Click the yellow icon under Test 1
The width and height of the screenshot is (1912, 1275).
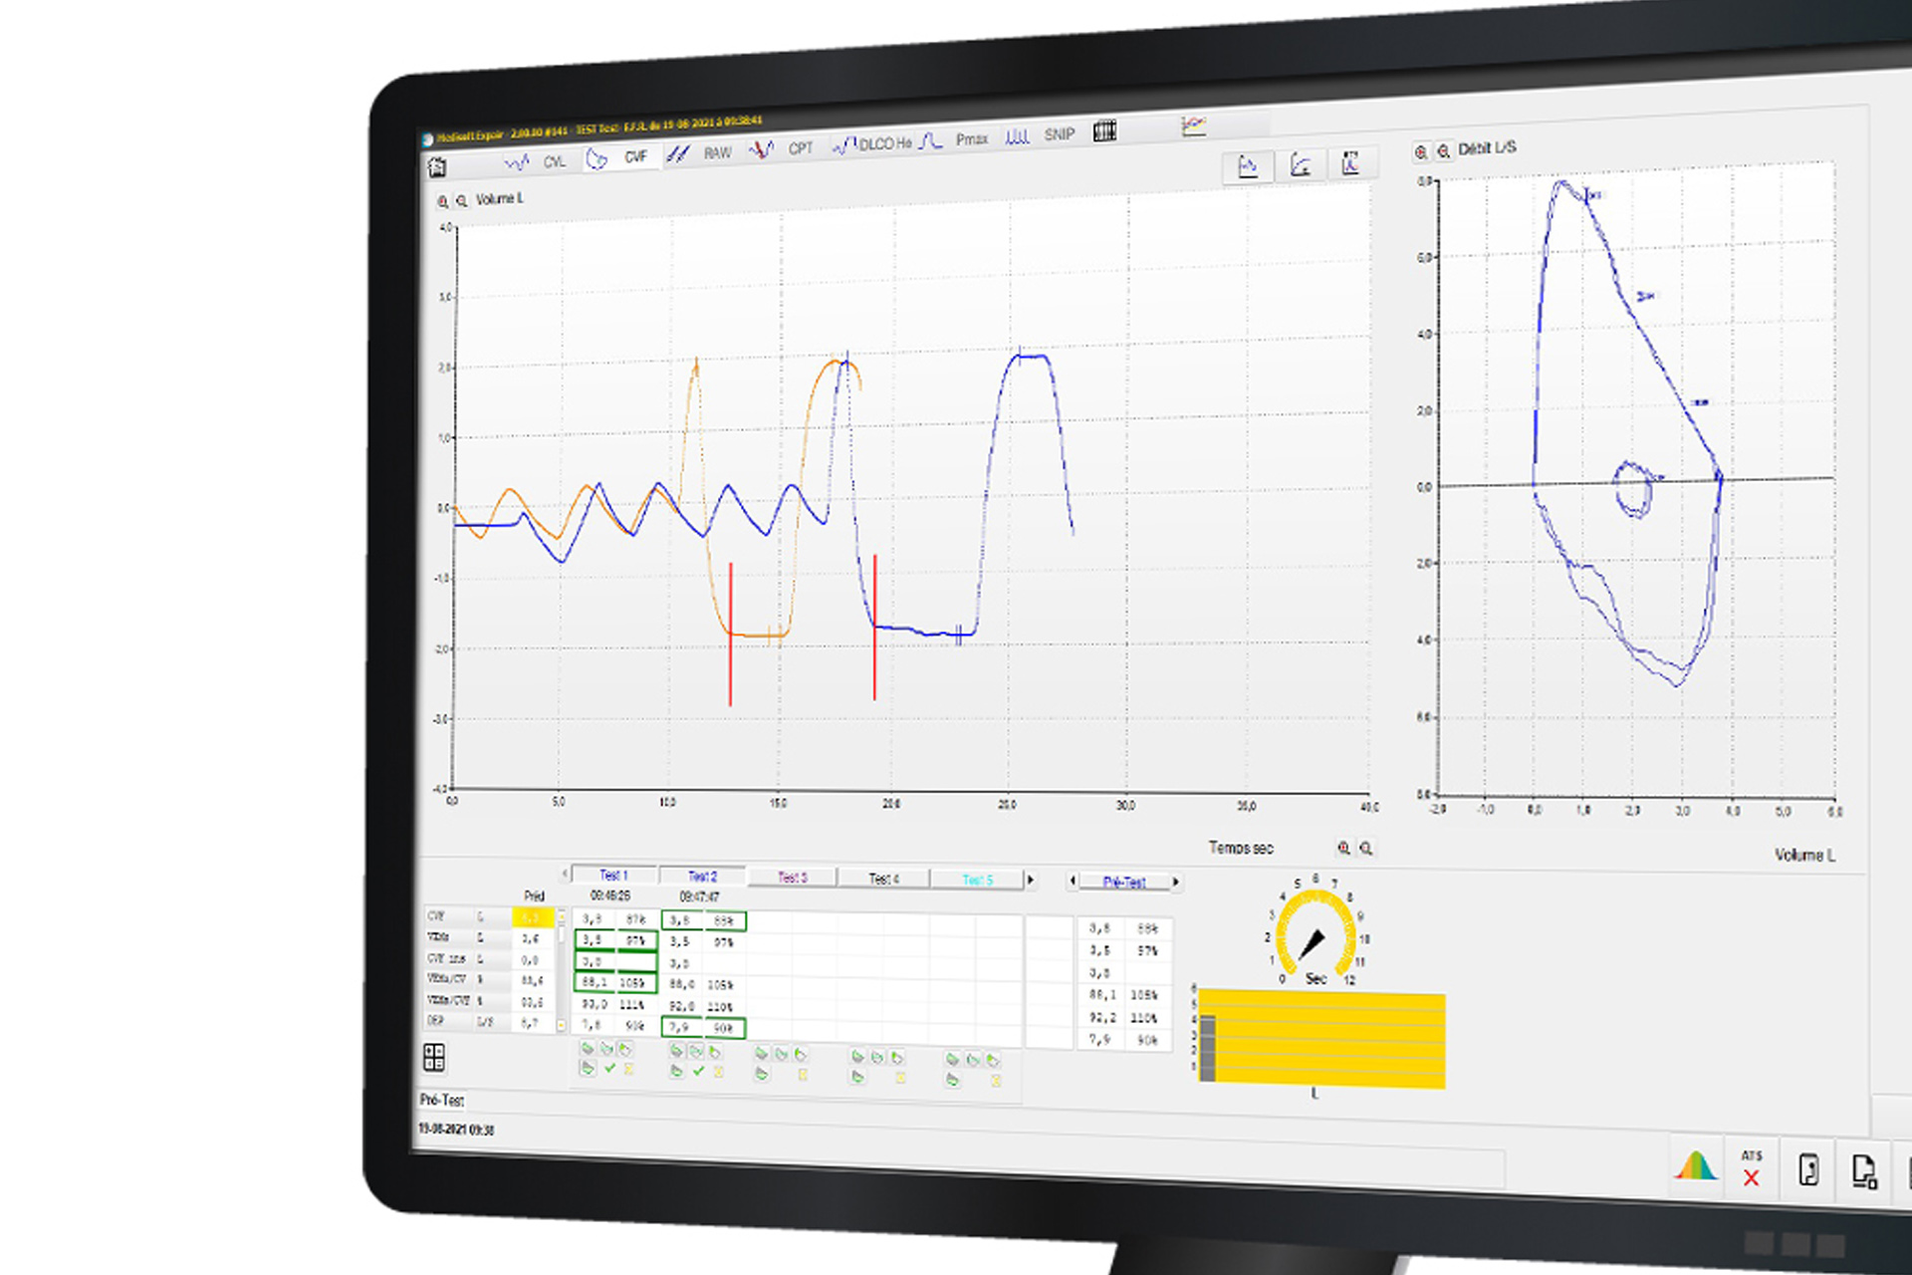click(x=628, y=1070)
